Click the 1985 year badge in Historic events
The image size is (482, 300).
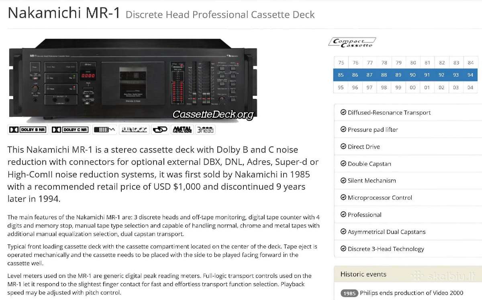pyautogui.click(x=349, y=293)
